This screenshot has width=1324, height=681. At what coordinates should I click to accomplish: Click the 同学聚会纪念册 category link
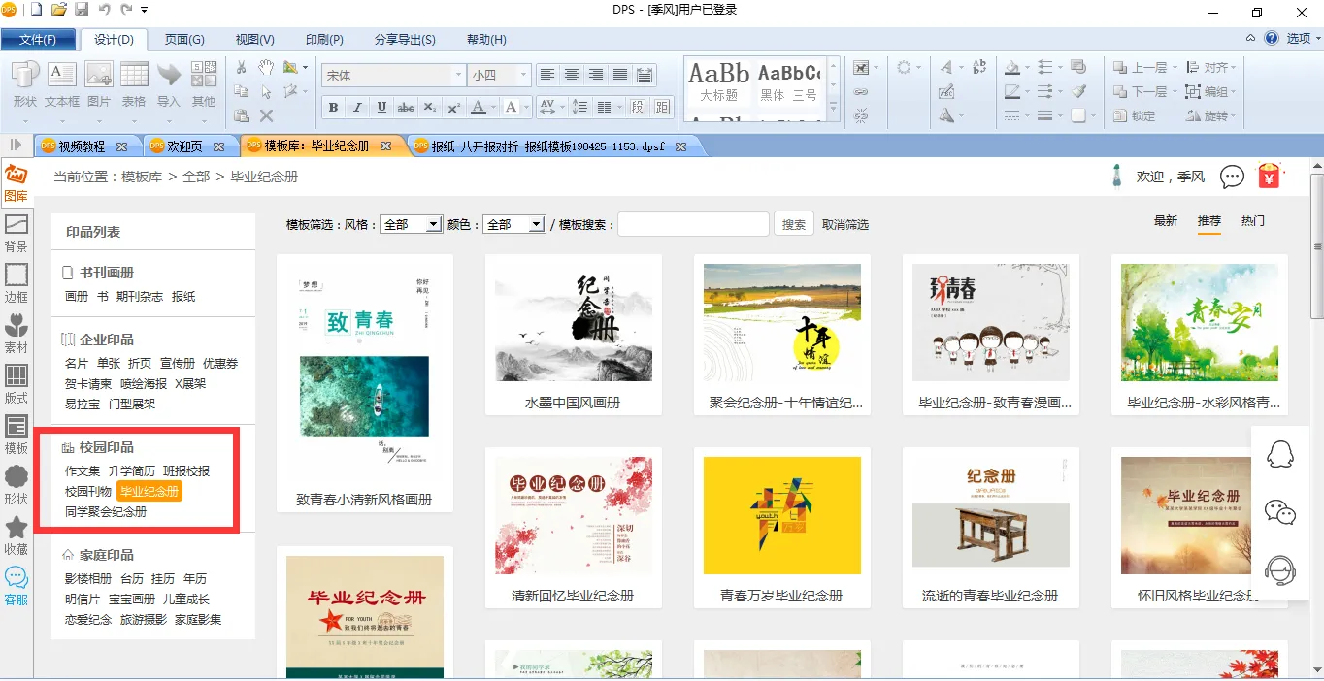point(106,511)
